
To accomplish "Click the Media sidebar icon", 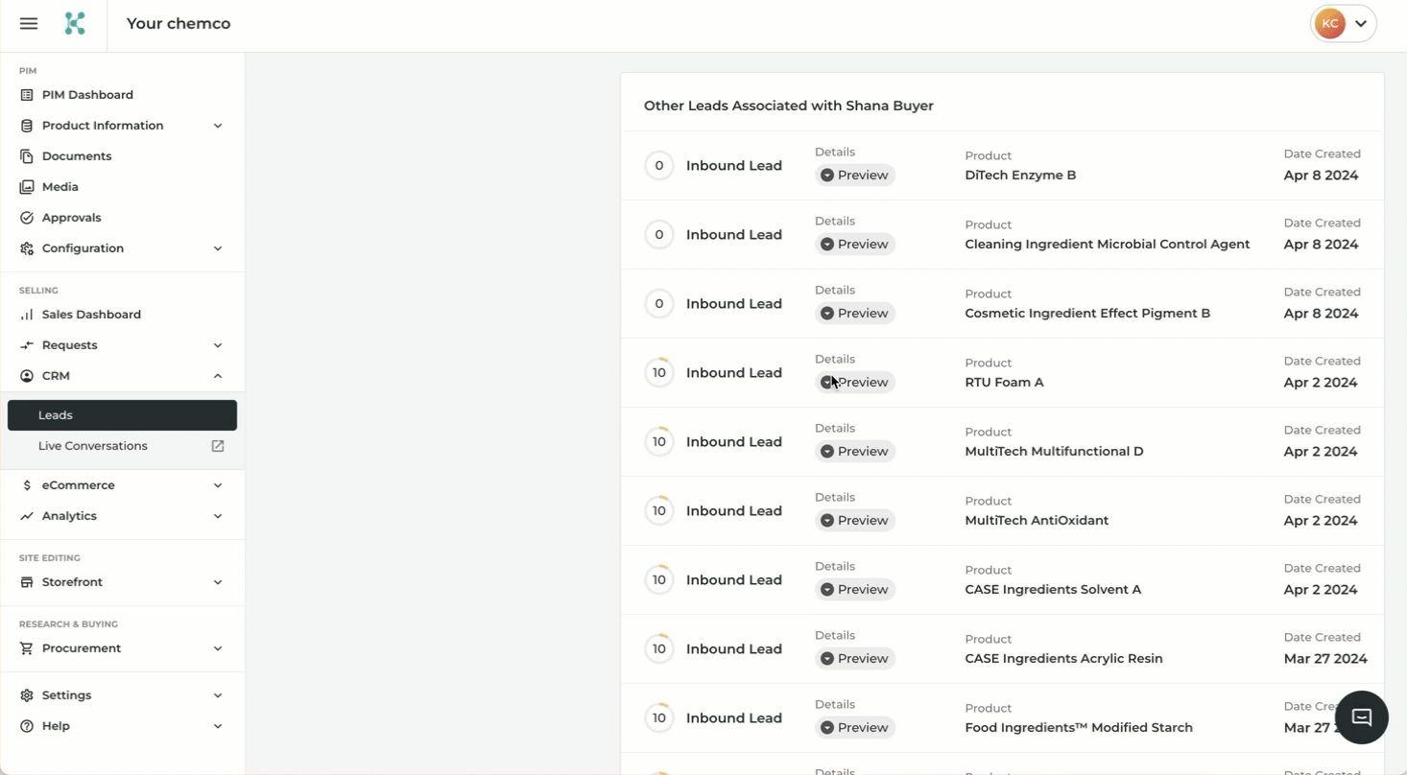I will (27, 187).
